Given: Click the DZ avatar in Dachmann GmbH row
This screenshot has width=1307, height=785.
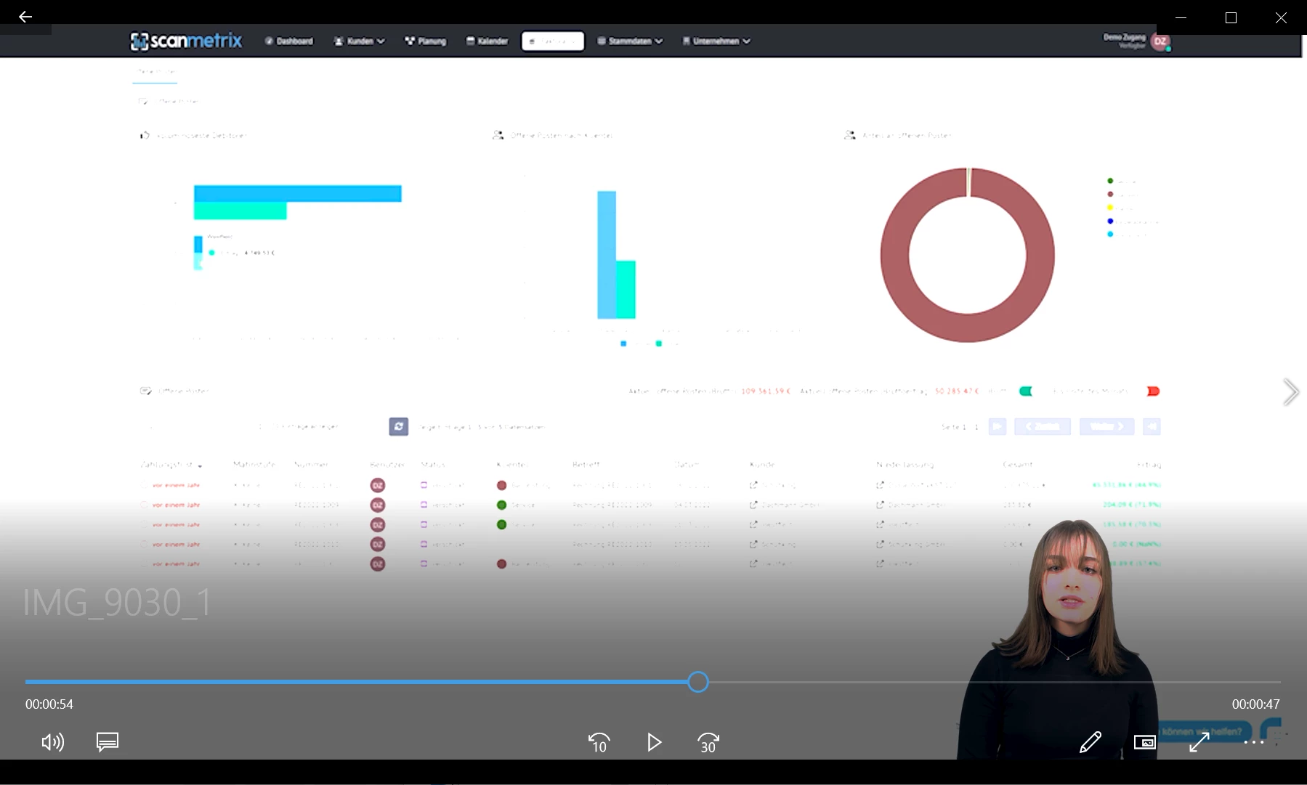Looking at the screenshot, I should click(377, 505).
